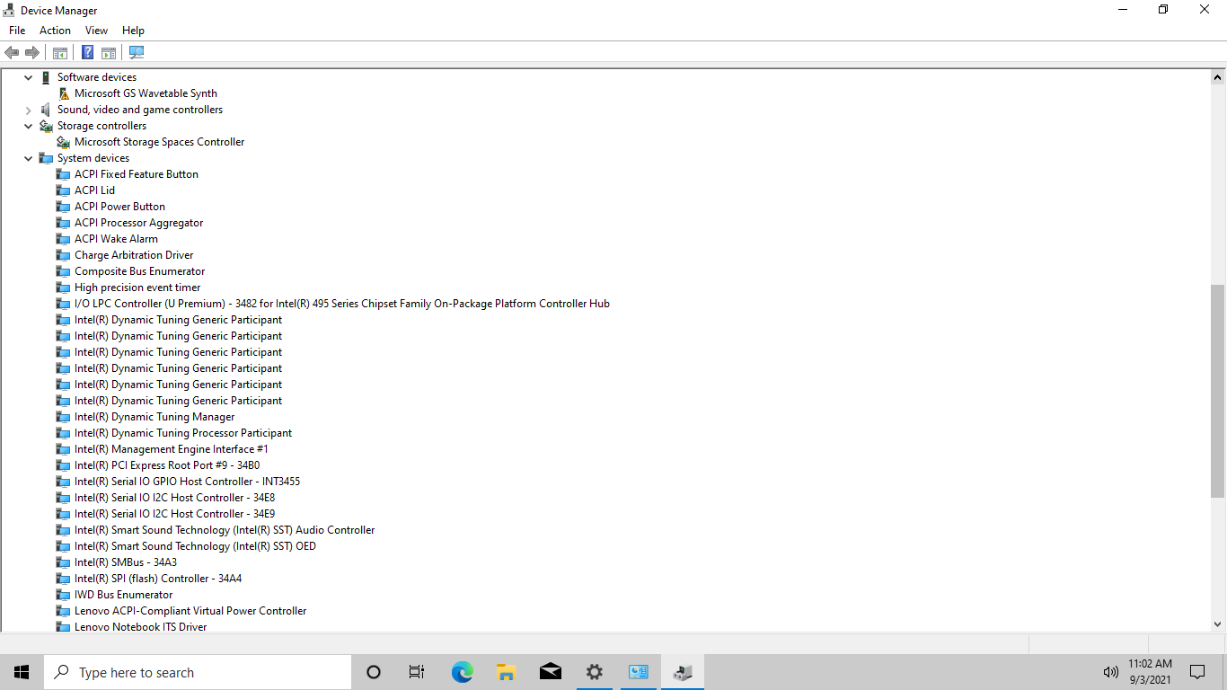Open the notification center icon
The image size is (1227, 690).
pyautogui.click(x=1197, y=672)
